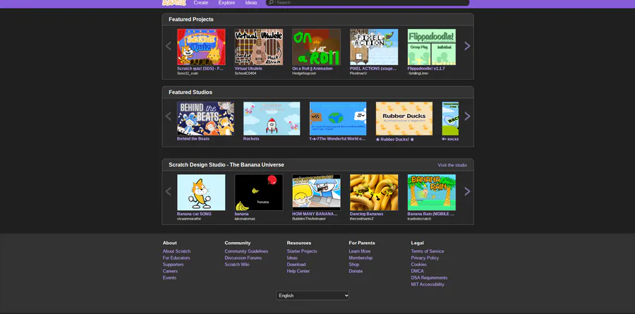Screen dimensions: 635x314
Task: Go to previous Banana Universe slide
Action: (169, 191)
